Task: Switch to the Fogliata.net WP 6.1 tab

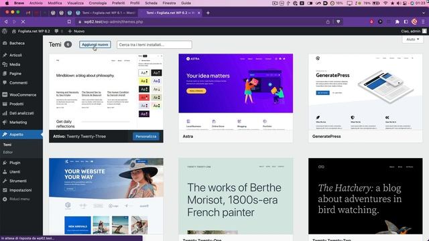Action: (105, 13)
